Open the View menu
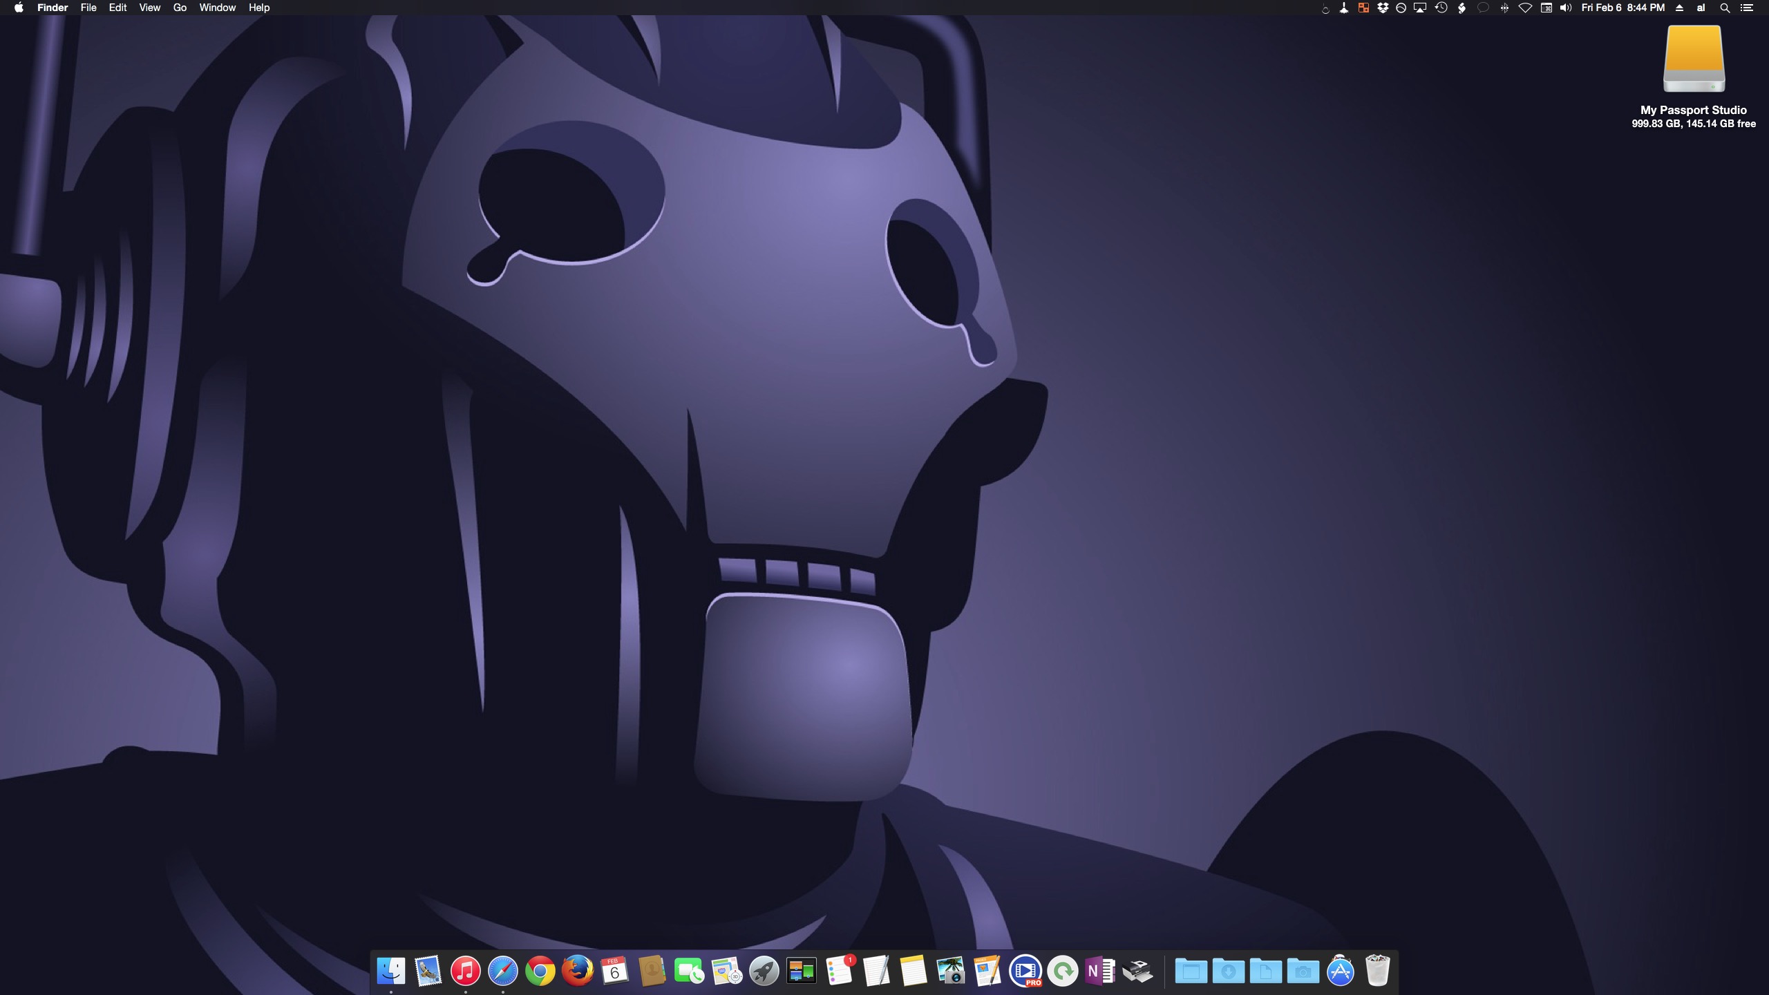 (x=149, y=8)
